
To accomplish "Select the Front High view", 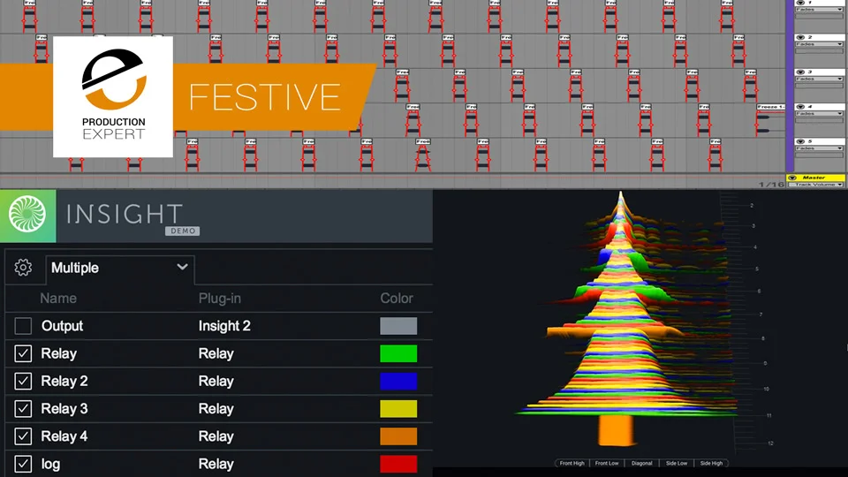I will tap(572, 463).
